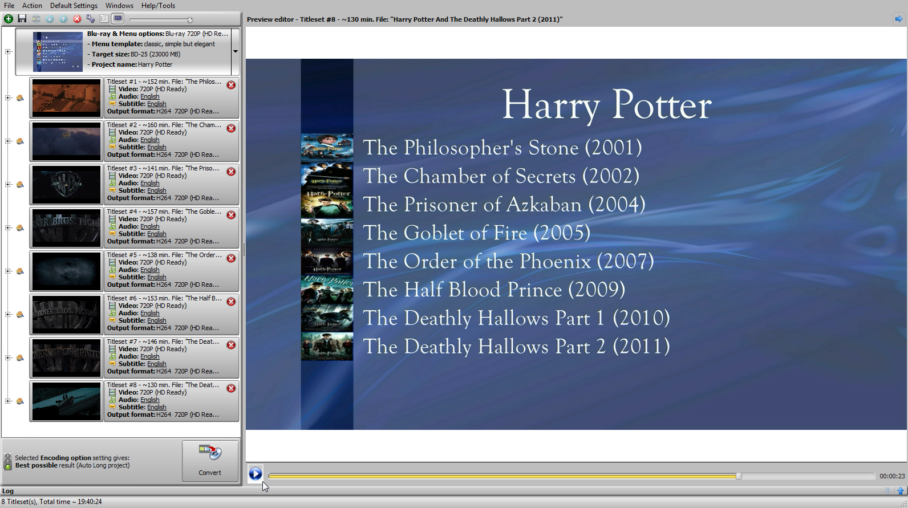Screen dimensions: 908x508
Task: Remove Titleset #8 with its red X
Action: [x=231, y=388]
